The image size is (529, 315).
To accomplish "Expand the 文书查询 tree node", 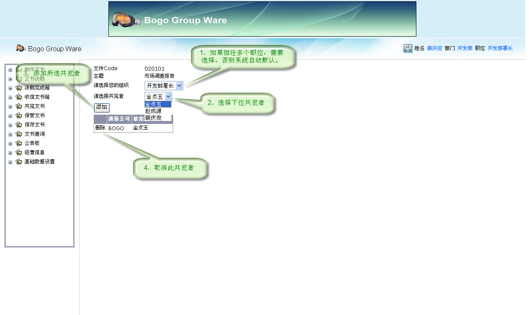I will click(10, 134).
